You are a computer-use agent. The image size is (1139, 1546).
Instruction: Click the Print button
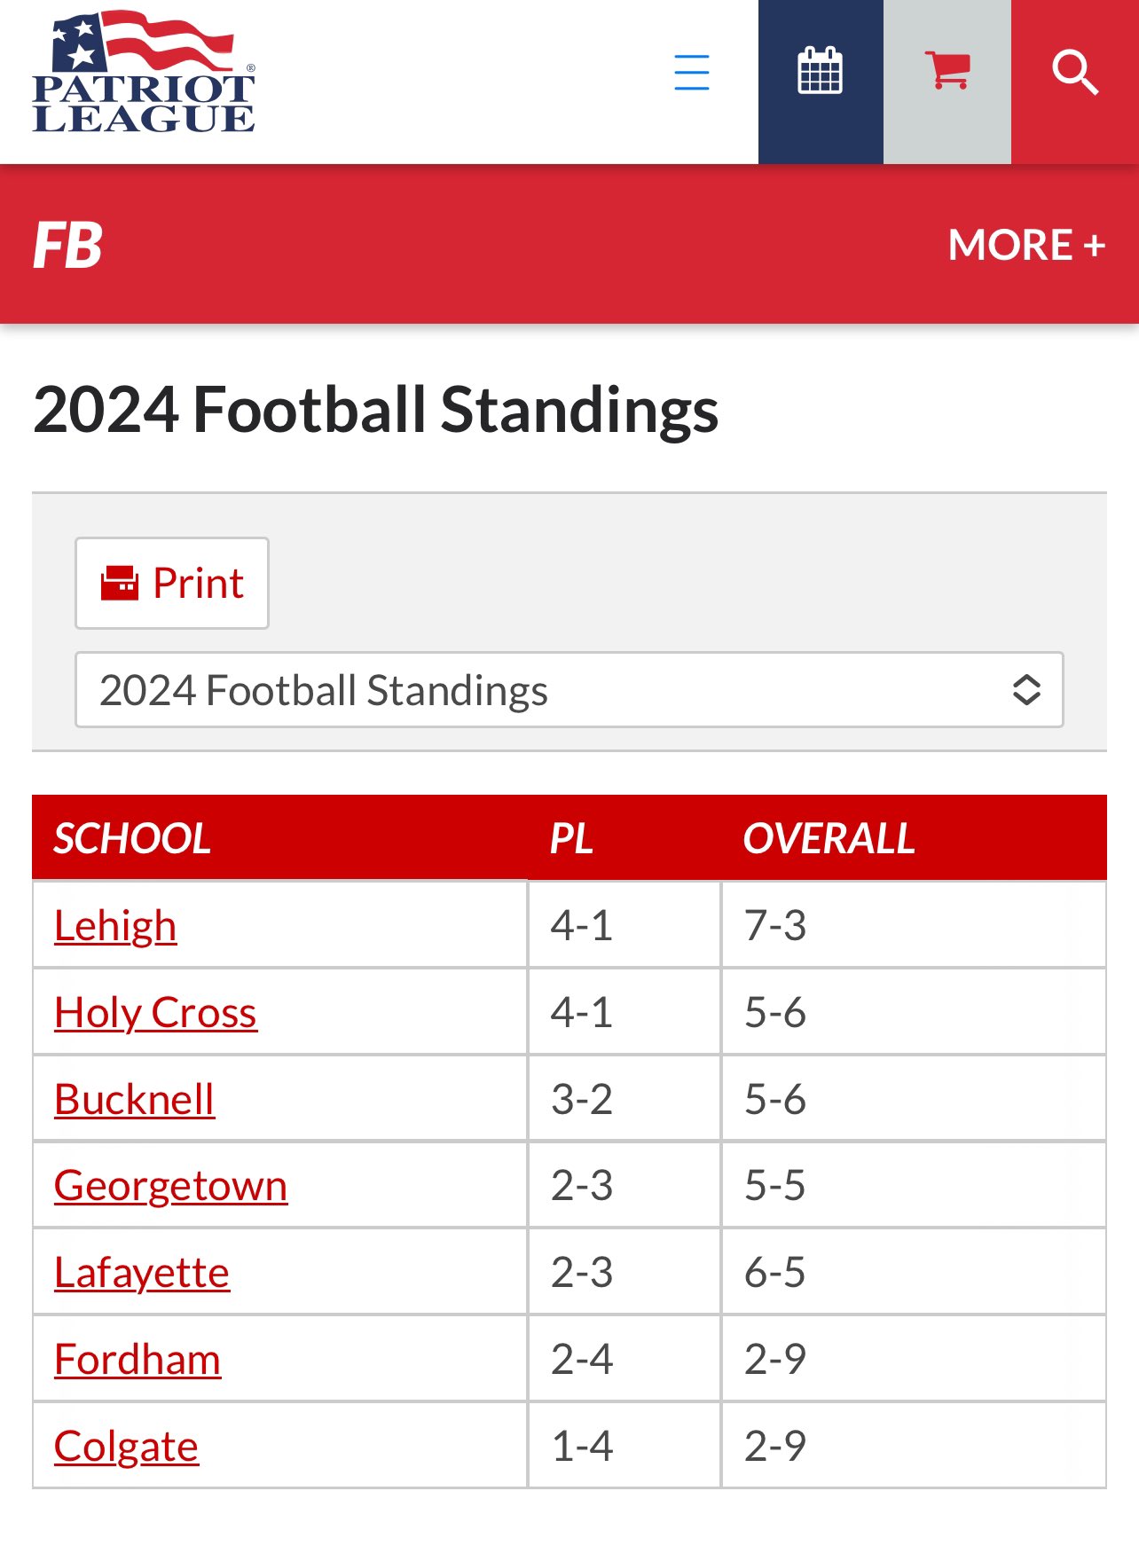click(172, 584)
